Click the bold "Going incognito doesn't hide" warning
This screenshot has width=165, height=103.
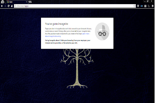point(68,42)
